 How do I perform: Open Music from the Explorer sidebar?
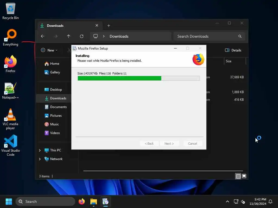pos(54,124)
